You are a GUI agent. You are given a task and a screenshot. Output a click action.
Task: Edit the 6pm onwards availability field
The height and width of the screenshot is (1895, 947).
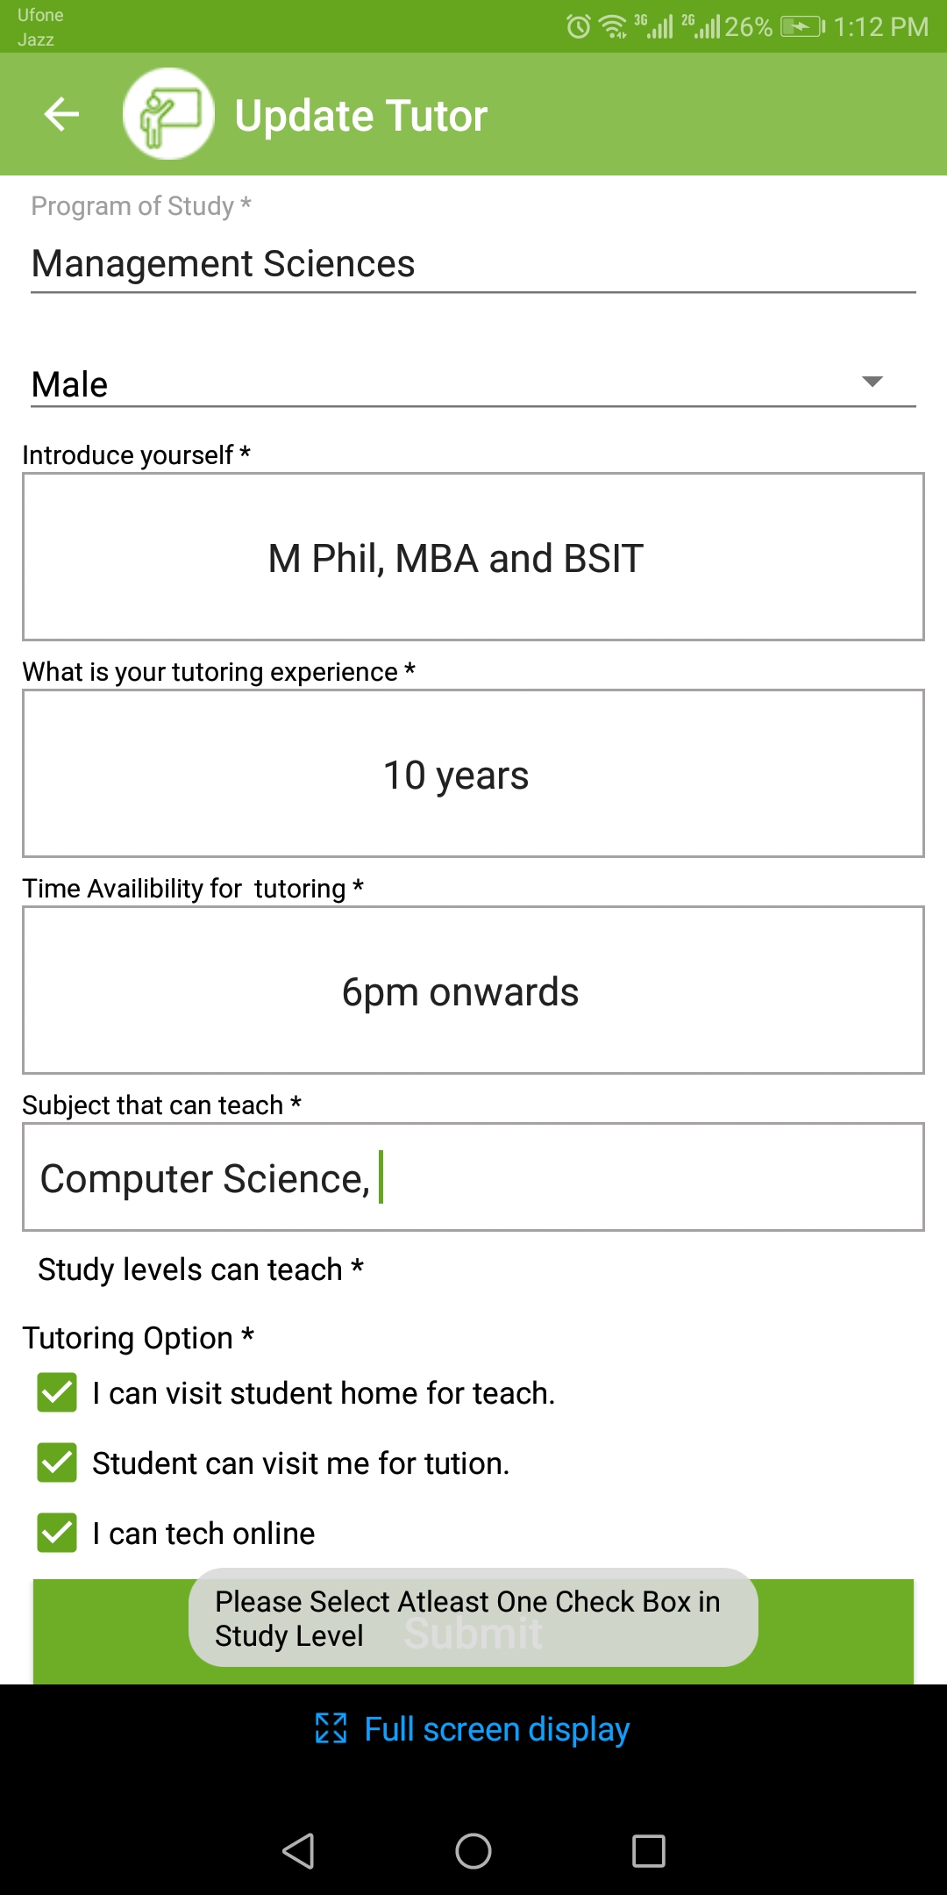[x=473, y=990]
